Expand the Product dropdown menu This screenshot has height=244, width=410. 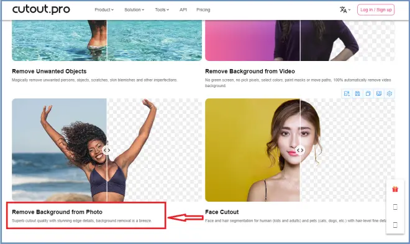[x=104, y=10]
